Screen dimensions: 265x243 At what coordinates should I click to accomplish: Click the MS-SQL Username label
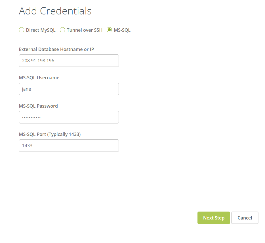(39, 78)
